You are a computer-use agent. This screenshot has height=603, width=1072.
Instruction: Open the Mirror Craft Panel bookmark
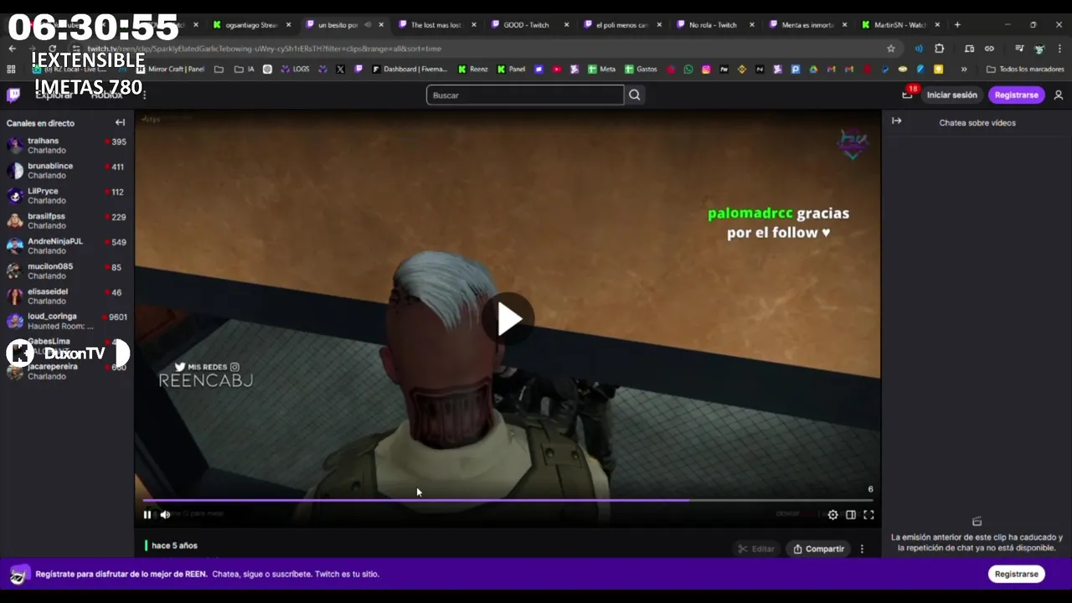[x=170, y=70]
